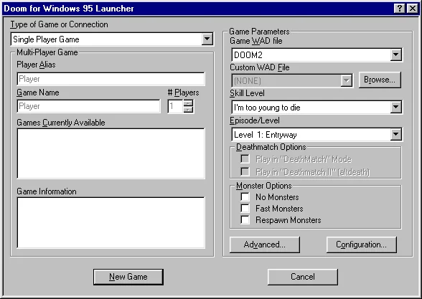Screen dimensions: 422x299
Task: Open the Configuration... dialog button
Action: 362,245
